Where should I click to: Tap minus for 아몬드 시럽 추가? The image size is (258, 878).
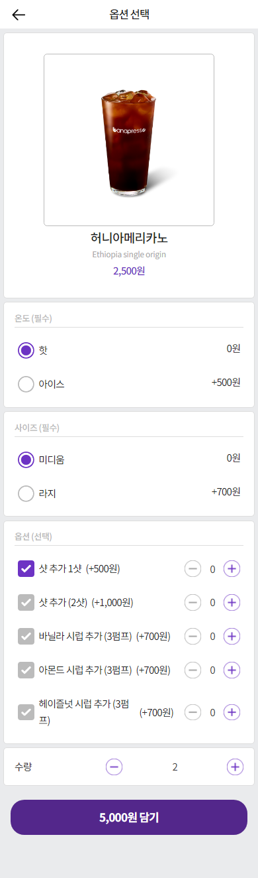193,670
